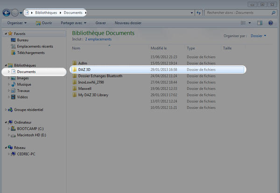The height and width of the screenshot is (193, 280).
Task: Select Groupe résidentiel in the sidebar
Action: (28, 110)
